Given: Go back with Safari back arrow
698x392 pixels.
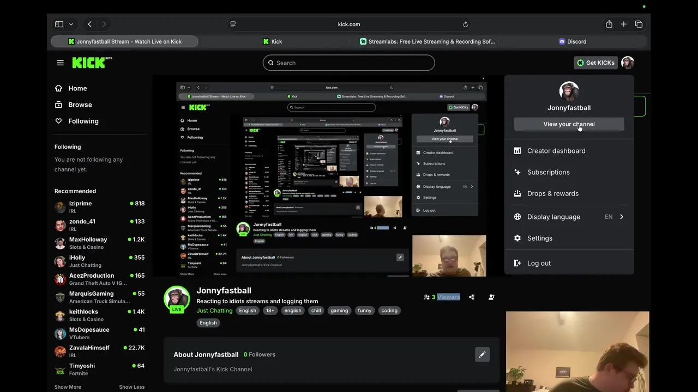Looking at the screenshot, I should tap(89, 24).
